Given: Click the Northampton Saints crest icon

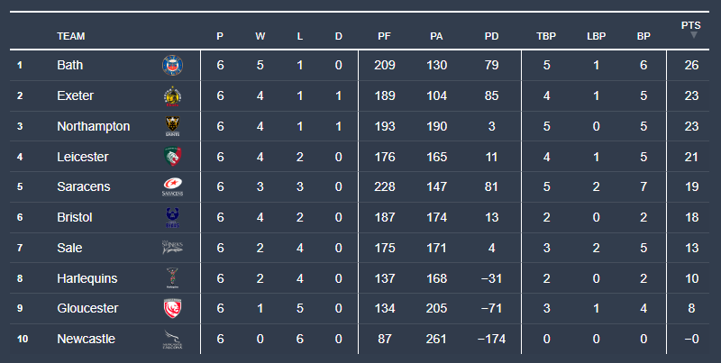Looking at the screenshot, I should (172, 126).
